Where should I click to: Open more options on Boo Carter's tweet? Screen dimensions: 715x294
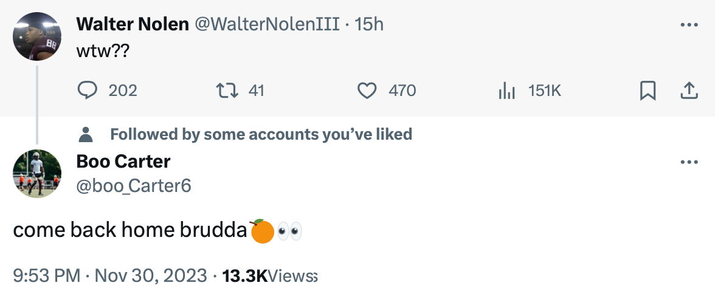[689, 162]
